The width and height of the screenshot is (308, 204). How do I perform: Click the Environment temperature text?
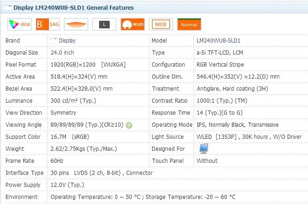click(x=143, y=197)
